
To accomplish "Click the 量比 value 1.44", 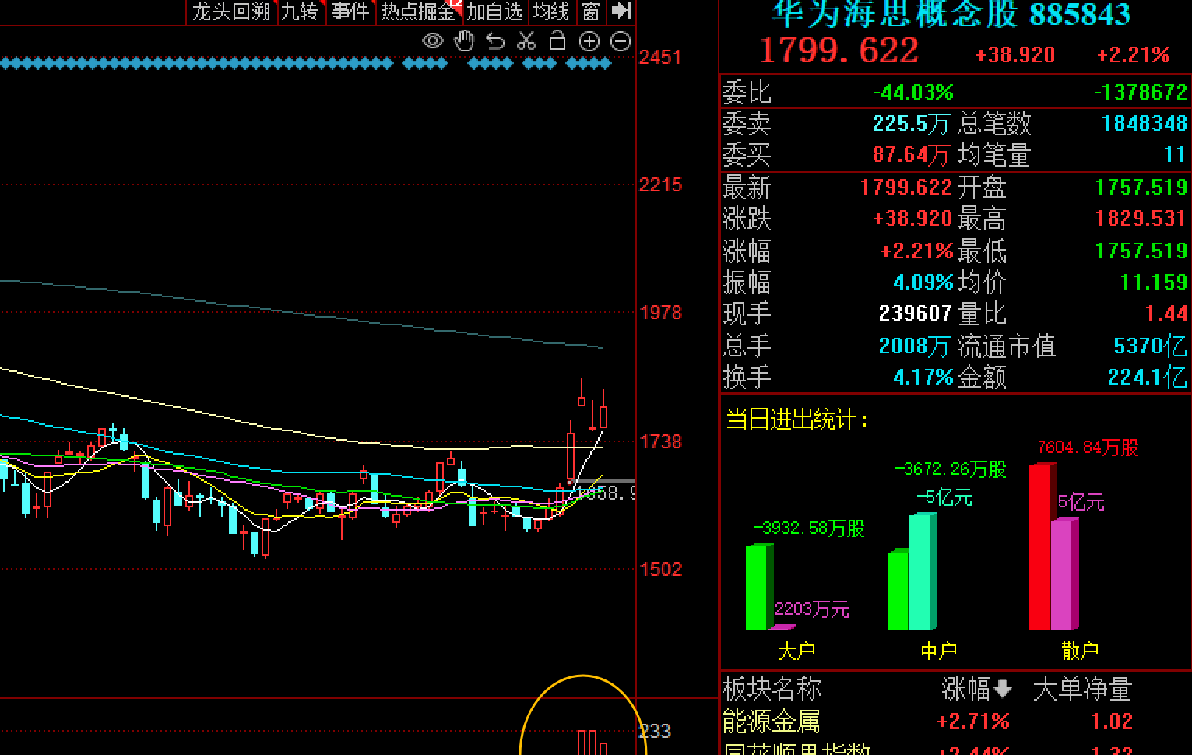I will coord(1166,314).
